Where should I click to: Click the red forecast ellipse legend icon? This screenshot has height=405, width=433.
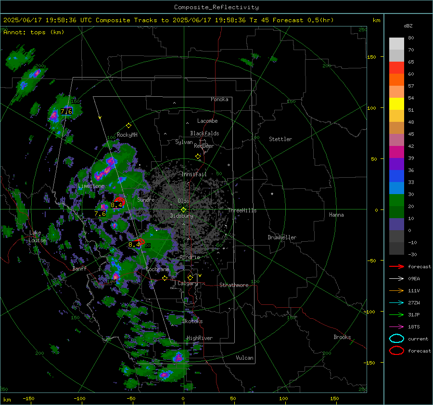coord(396,351)
